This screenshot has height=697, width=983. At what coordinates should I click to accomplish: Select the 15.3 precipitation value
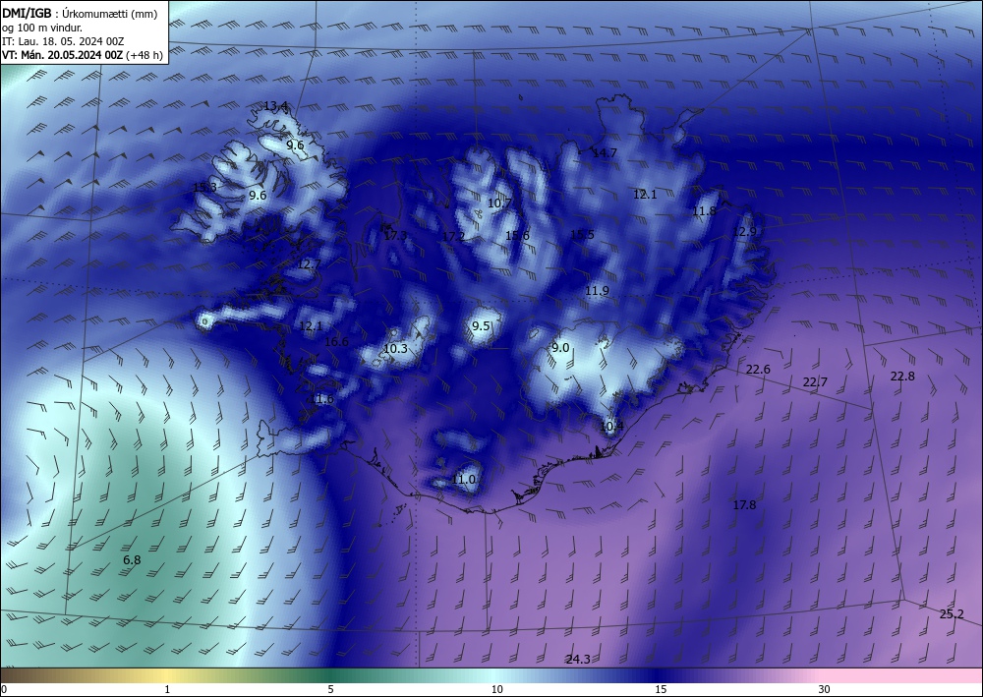[204, 188]
